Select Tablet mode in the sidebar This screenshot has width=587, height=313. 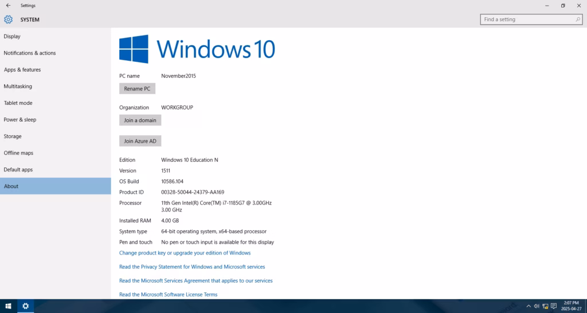[56, 103]
